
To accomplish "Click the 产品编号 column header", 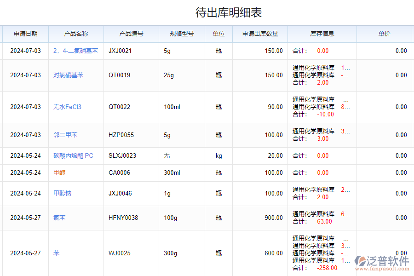I will point(132,34).
